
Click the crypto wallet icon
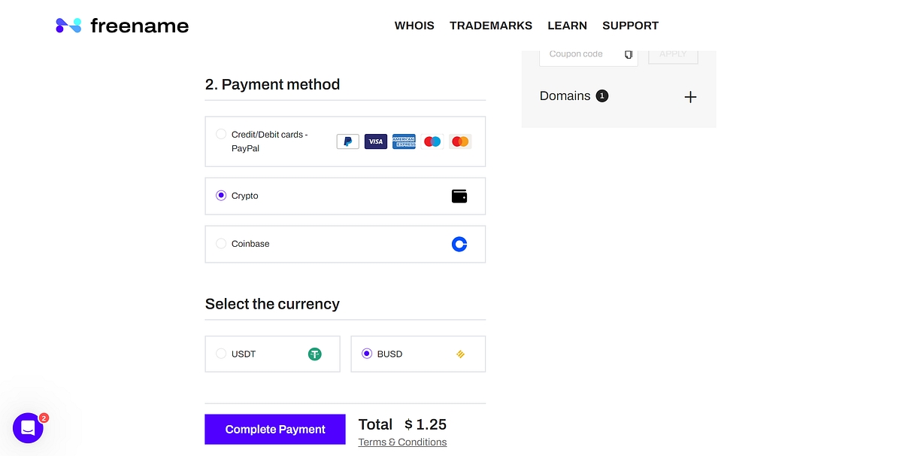[459, 196]
